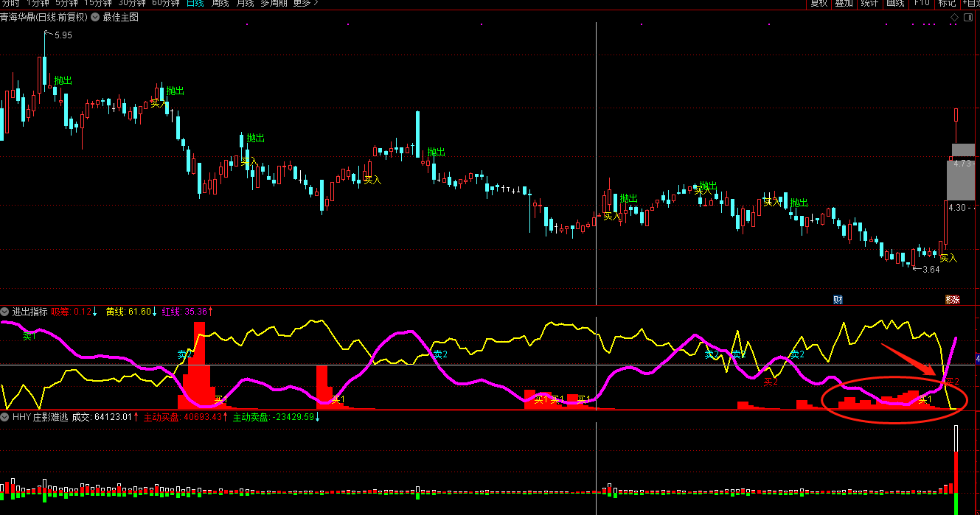
Task: Click the 财 financial marker on timeline
Action: (838, 299)
